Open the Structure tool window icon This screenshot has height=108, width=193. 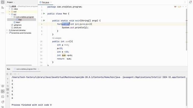(3, 7)
